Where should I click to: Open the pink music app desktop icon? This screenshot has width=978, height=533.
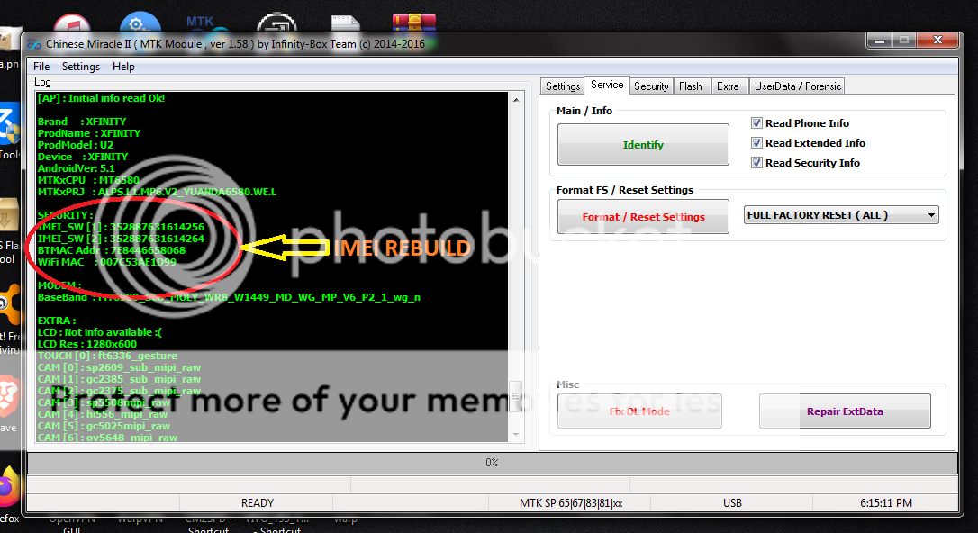point(70,23)
